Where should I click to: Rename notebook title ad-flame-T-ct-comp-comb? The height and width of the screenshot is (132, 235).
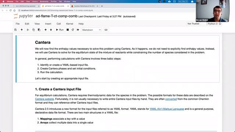click(57, 16)
